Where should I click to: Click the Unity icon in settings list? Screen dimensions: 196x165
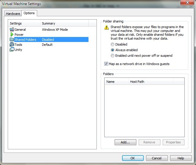[12, 50]
